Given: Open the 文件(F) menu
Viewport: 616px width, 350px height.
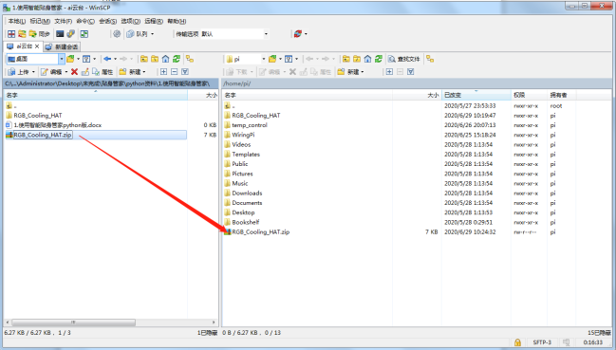Looking at the screenshot, I should click(64, 21).
